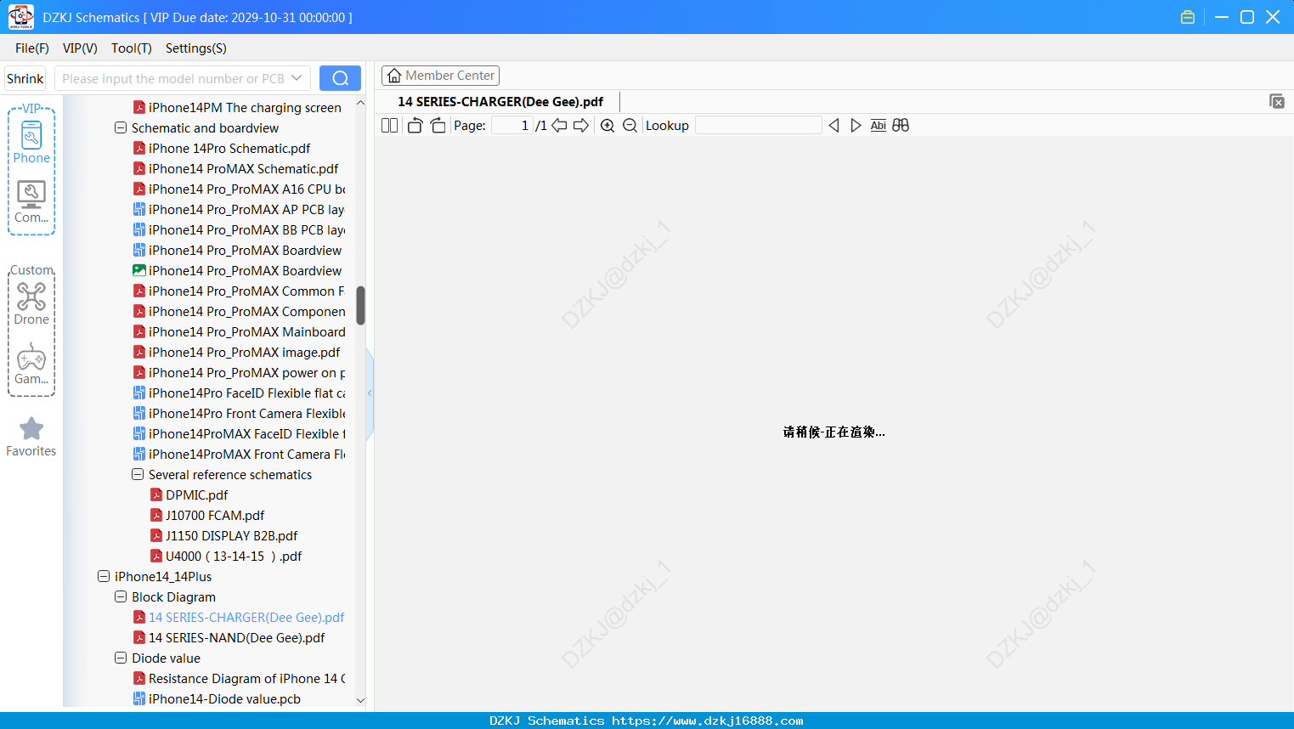1294x729 pixels.
Task: Collapse Several reference schematics folder
Action: 138,475
